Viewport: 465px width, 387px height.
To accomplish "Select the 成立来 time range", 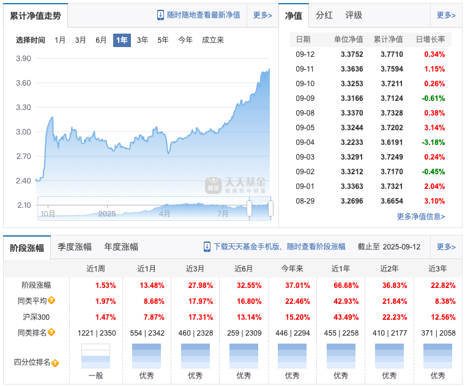I will click(x=213, y=40).
